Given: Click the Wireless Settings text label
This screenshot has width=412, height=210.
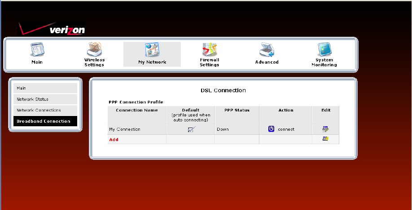Looking at the screenshot, I should [94, 62].
